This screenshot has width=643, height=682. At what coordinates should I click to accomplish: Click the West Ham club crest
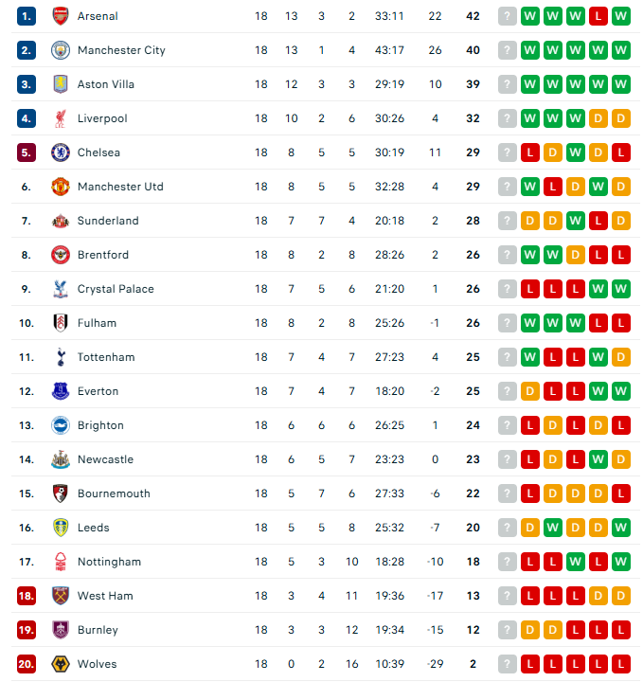point(61,596)
